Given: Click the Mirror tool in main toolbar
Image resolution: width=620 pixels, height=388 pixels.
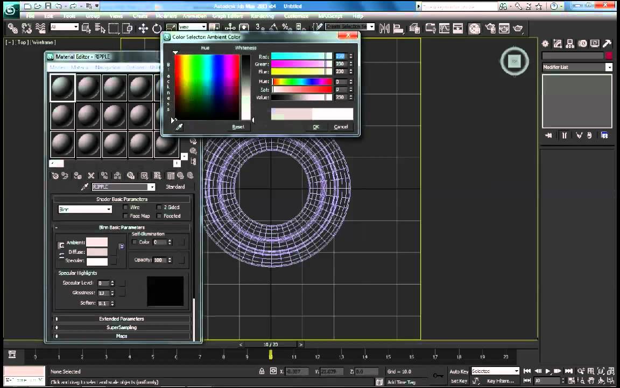Looking at the screenshot, I should tap(384, 28).
